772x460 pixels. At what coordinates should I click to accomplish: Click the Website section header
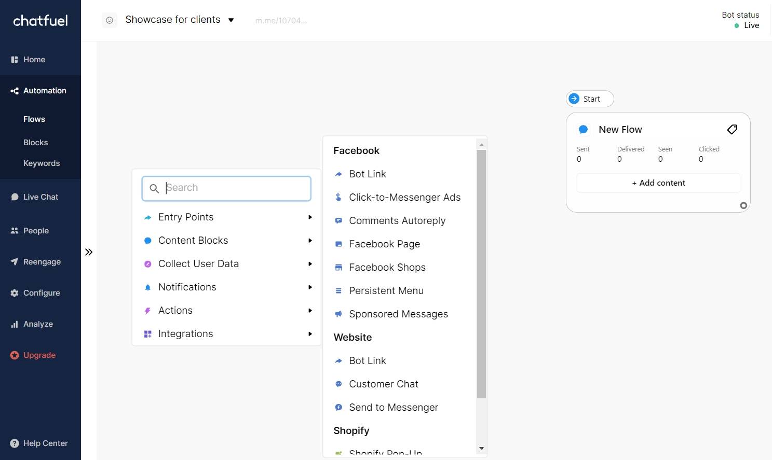[353, 338]
